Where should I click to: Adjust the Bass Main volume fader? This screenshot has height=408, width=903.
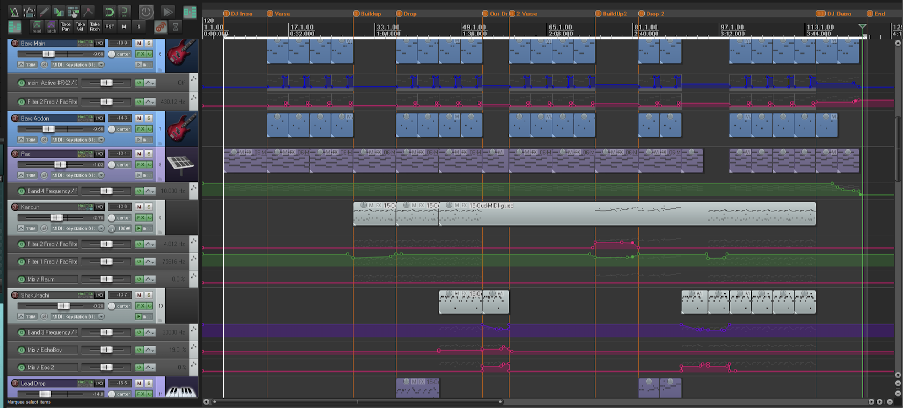pos(48,54)
